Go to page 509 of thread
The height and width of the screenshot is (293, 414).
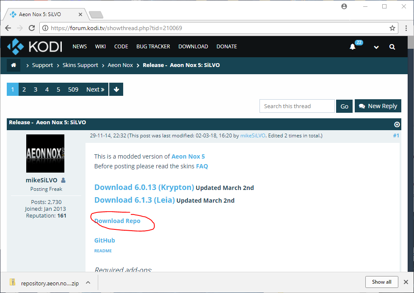[x=73, y=89]
